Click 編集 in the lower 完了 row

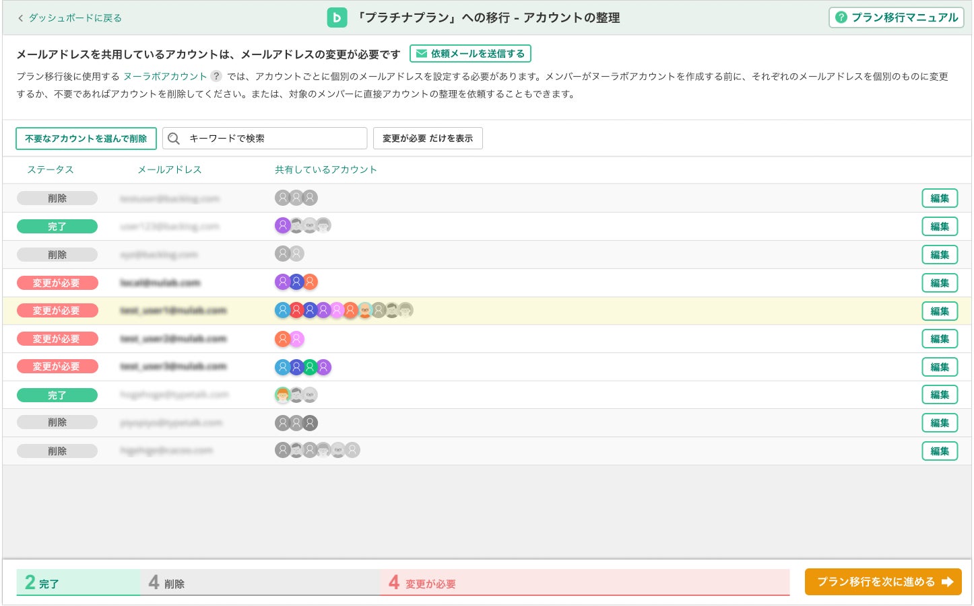[940, 395]
